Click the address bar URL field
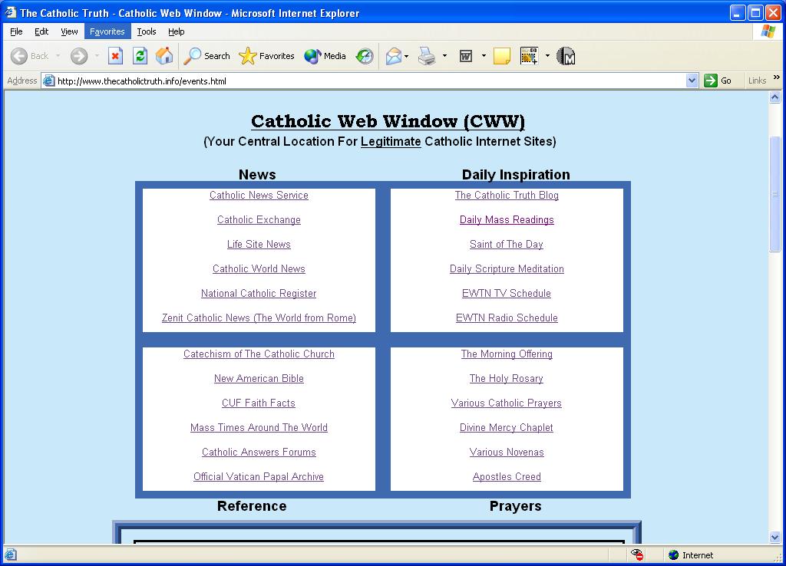The height and width of the screenshot is (566, 786). [370, 81]
